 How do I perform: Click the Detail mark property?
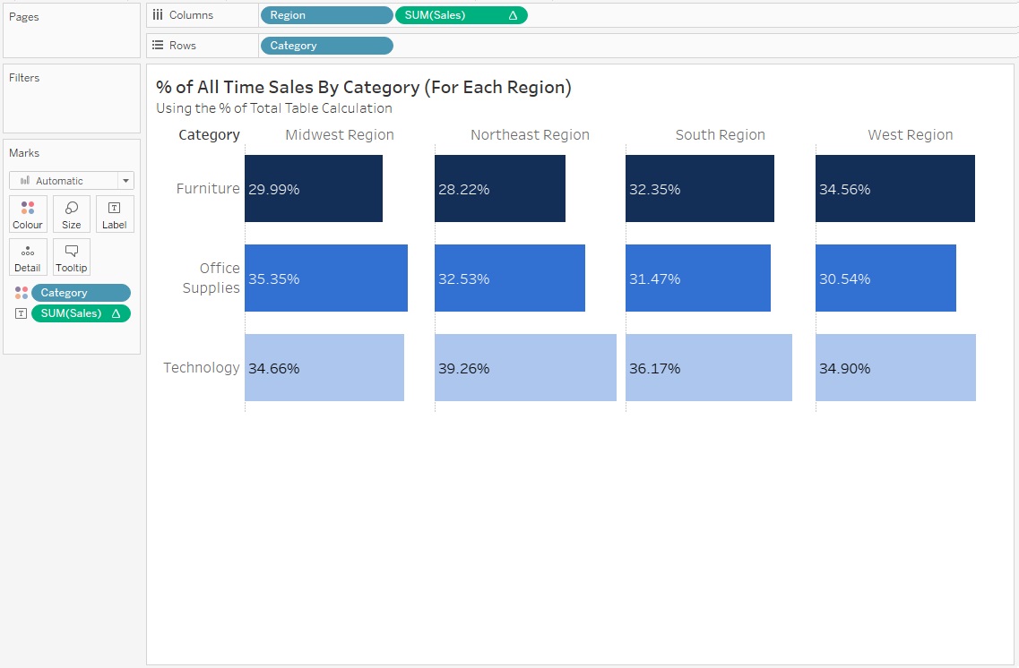(28, 257)
